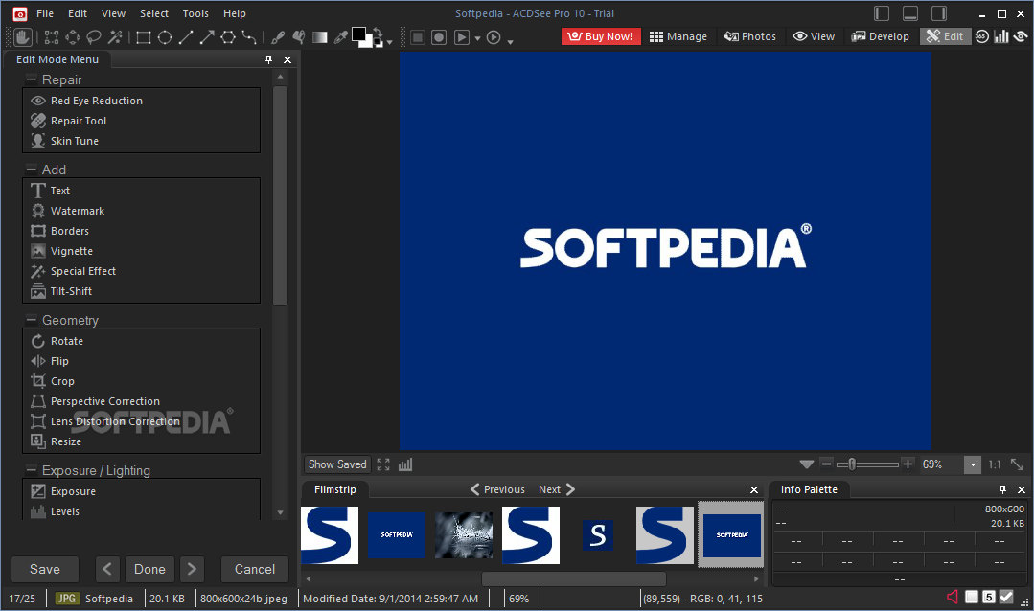Select the Polygon drawing tool

[228, 37]
